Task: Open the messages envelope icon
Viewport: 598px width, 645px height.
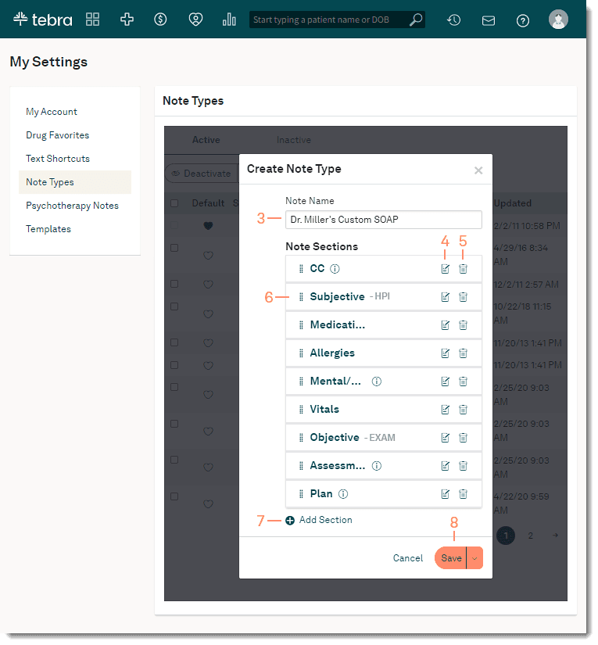Action: 489,20
